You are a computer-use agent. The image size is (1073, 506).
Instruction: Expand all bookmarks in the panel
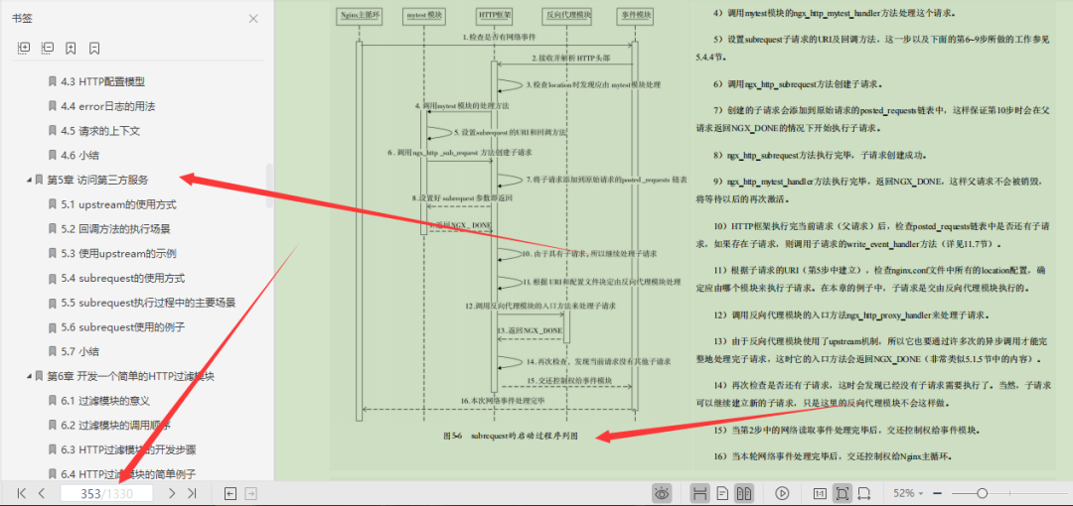tap(23, 48)
